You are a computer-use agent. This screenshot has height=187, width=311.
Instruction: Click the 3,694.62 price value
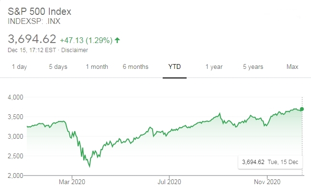(x=32, y=39)
